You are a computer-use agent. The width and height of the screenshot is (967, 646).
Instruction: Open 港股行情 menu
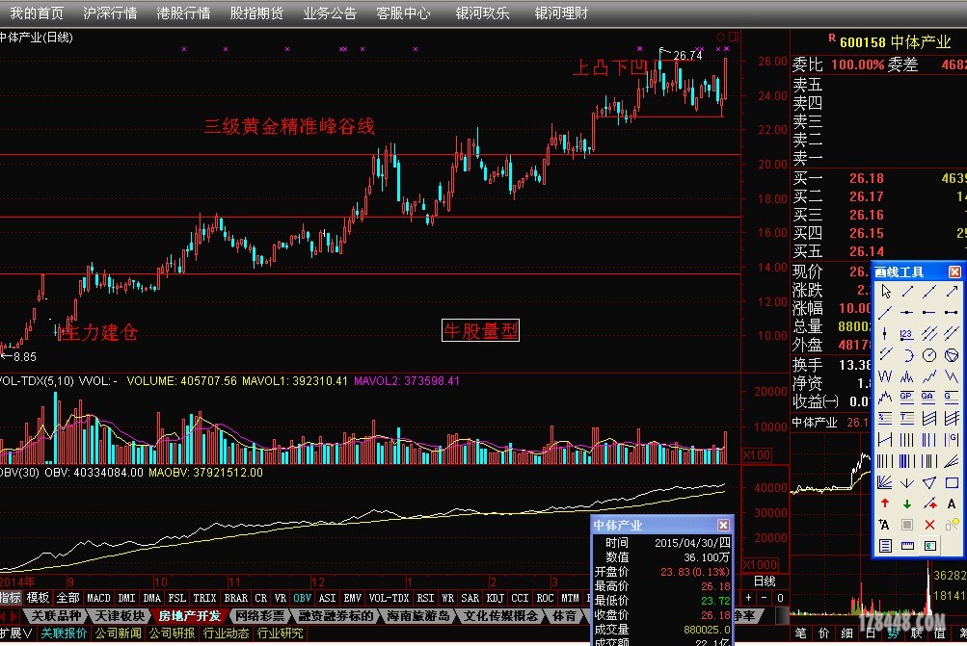(x=183, y=13)
